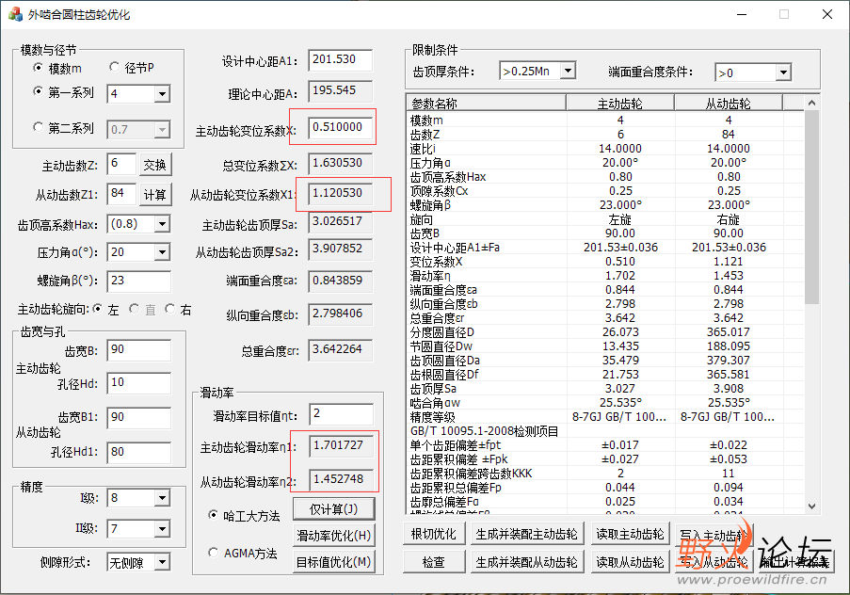850x595 pixels.
Task: Click the 滑动率目标值ηt input field
Action: [x=341, y=414]
